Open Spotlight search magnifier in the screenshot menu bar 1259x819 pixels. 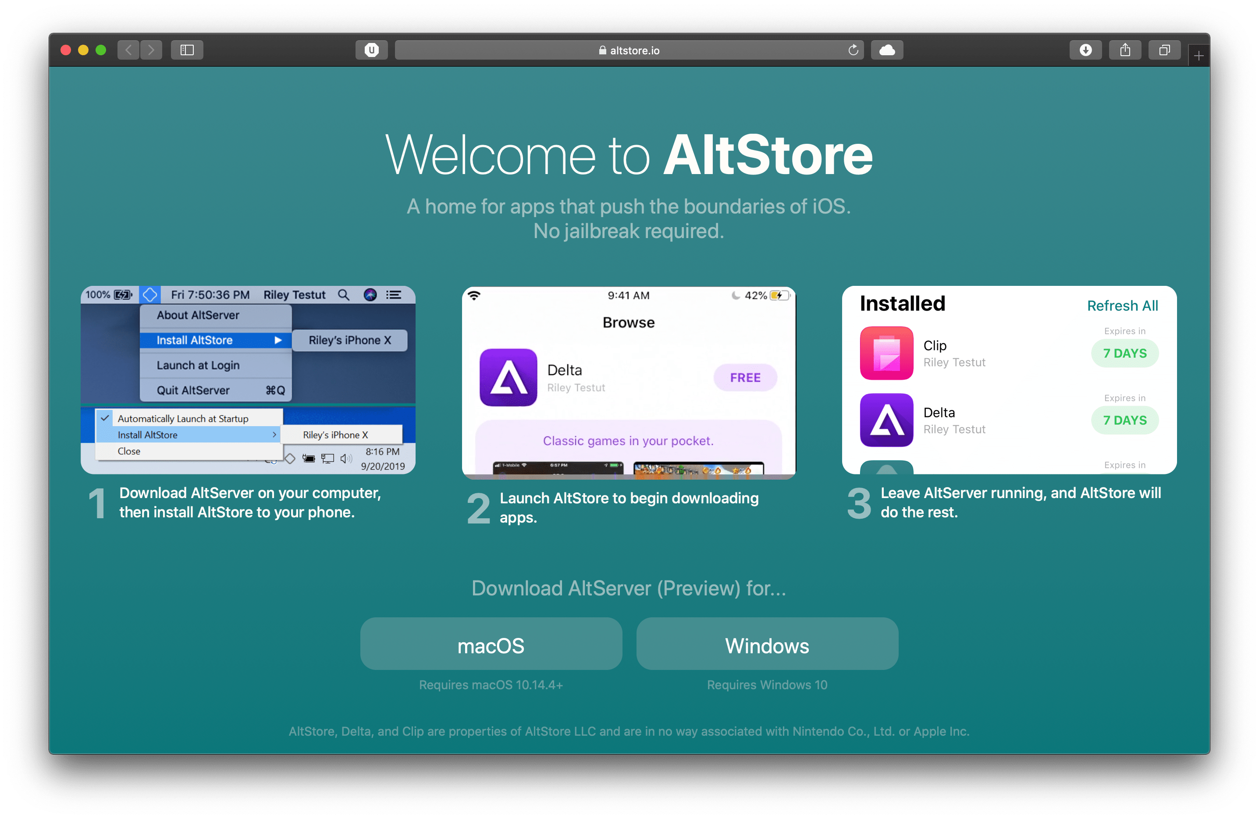tap(343, 295)
